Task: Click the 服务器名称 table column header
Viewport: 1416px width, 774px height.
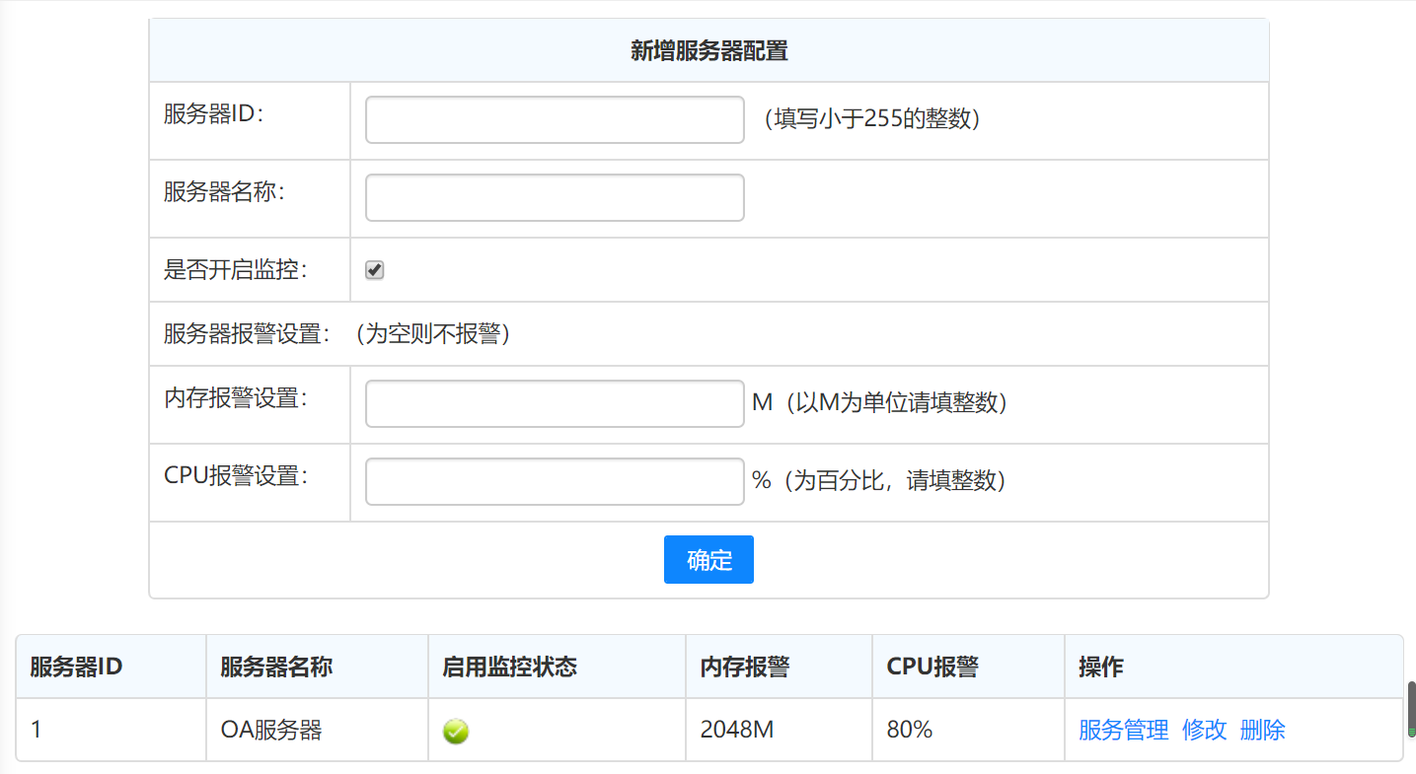Action: click(x=276, y=667)
